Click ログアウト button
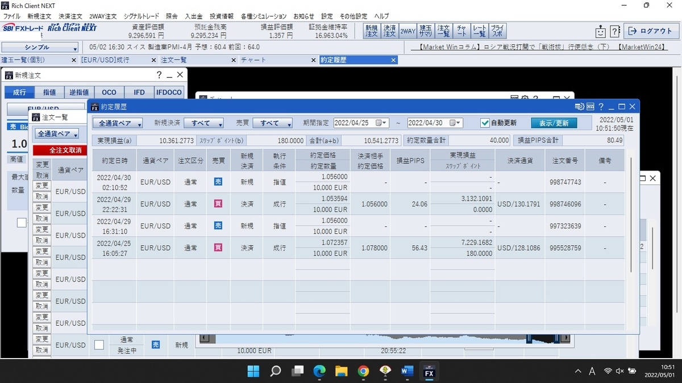 click(x=651, y=31)
